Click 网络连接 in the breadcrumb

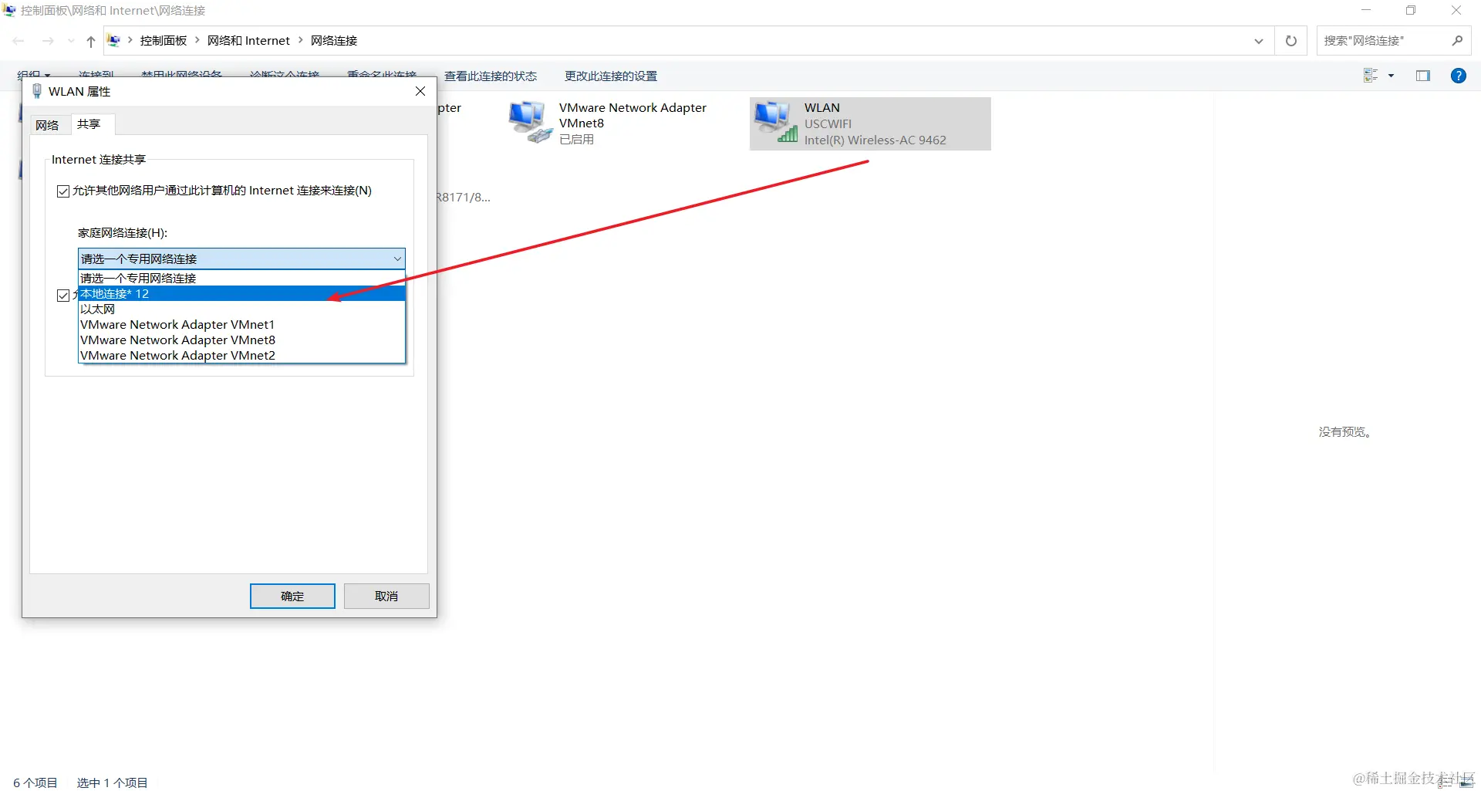[334, 41]
